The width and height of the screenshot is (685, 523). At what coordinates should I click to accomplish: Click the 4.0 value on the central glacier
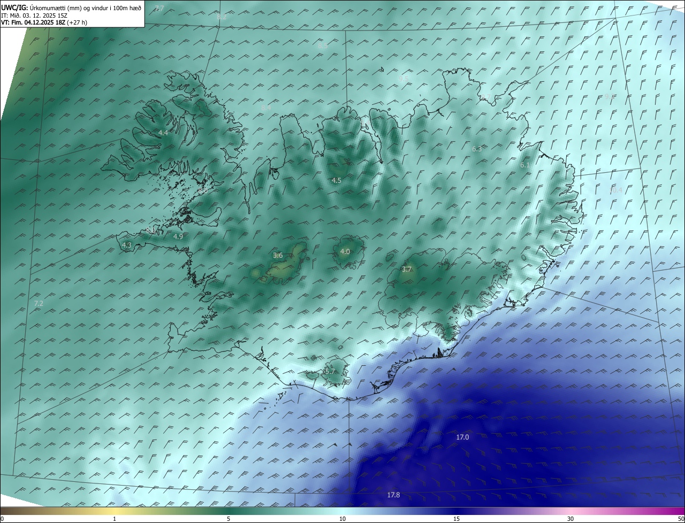(345, 252)
